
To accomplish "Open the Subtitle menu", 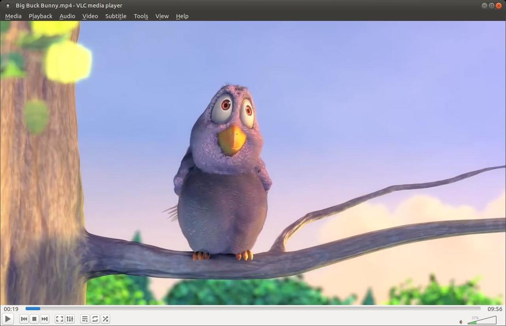I will coord(115,16).
